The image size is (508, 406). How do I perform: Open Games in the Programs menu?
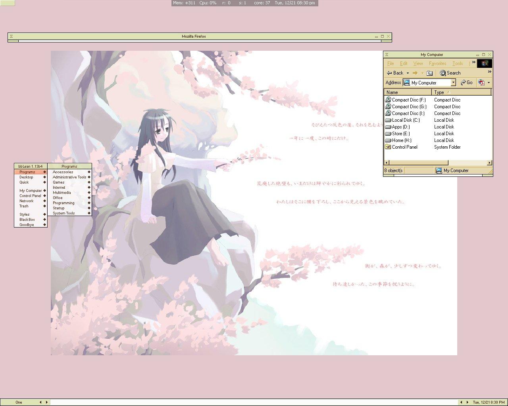(70, 182)
